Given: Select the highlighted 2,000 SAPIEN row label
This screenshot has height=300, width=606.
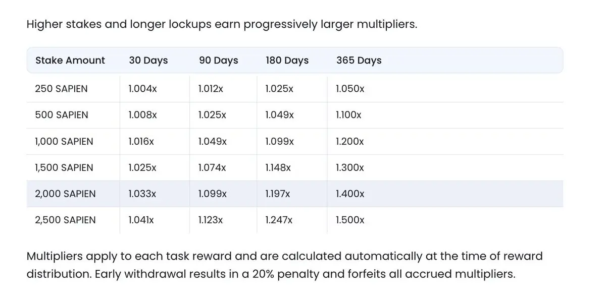Looking at the screenshot, I should (x=65, y=194).
